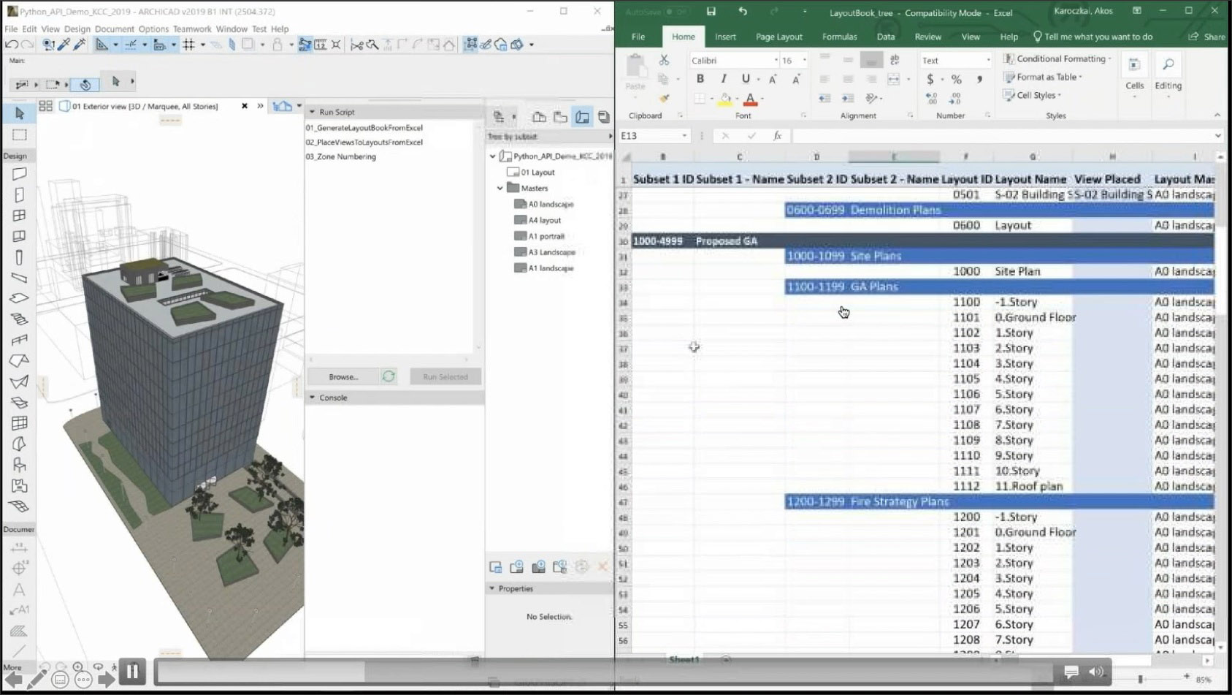Apply Underline formatting in Excel
Image resolution: width=1232 pixels, height=695 pixels.
click(x=745, y=79)
